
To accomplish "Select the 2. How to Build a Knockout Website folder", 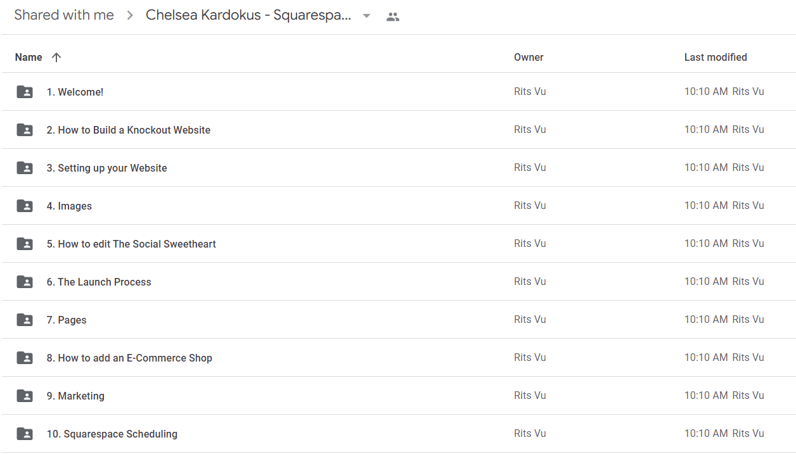I will 398,130.
